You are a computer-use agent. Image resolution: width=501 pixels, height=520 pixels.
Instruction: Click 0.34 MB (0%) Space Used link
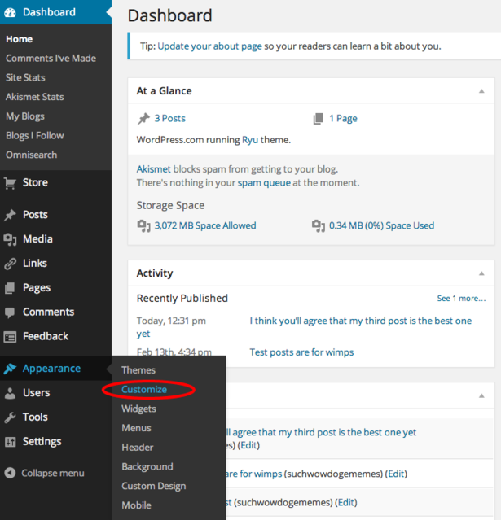[x=381, y=226]
